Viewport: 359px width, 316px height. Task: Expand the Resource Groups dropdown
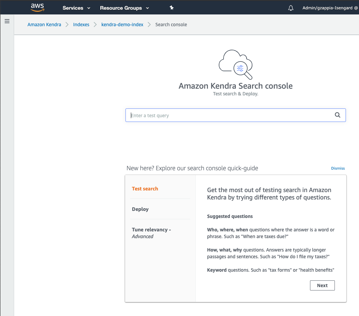click(x=124, y=8)
